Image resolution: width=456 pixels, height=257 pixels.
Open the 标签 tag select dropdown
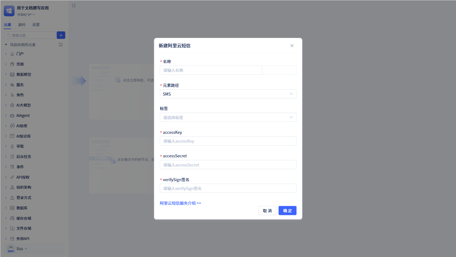coord(228,118)
